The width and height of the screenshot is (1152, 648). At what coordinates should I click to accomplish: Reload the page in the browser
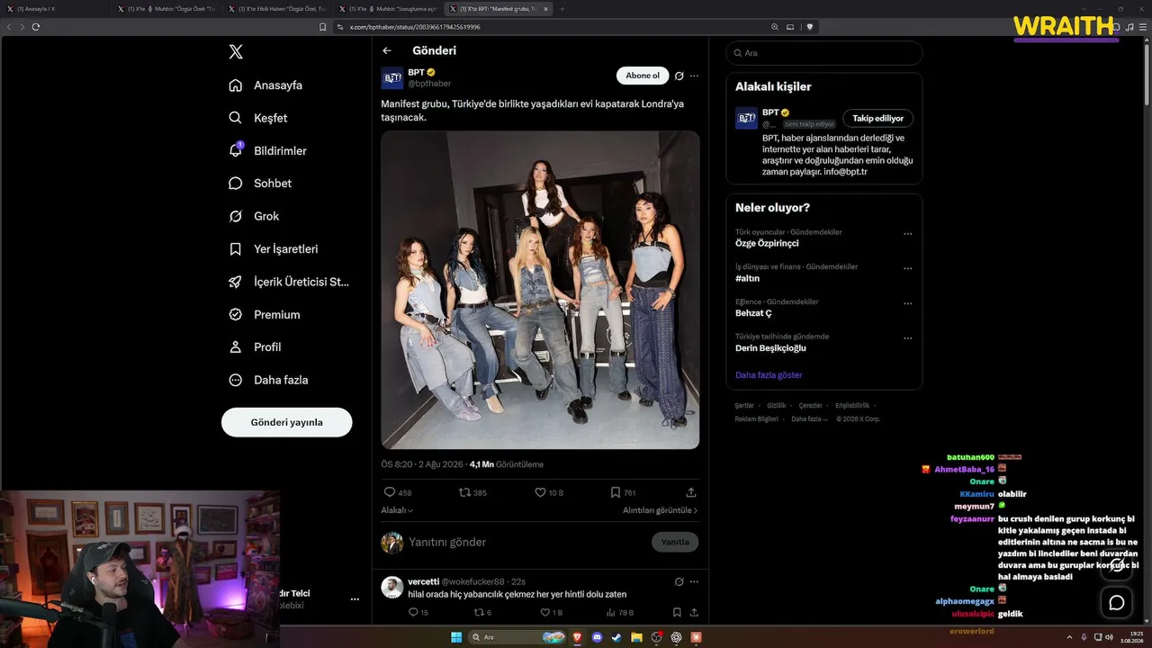36,27
